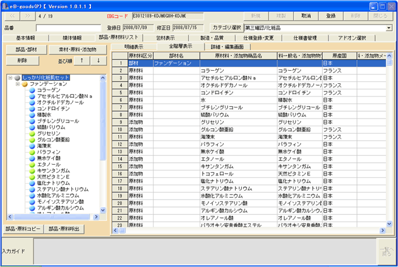Viewport: 398px width, 267px height.
Task: Click the 部品・部材 button
Action: click(27, 50)
